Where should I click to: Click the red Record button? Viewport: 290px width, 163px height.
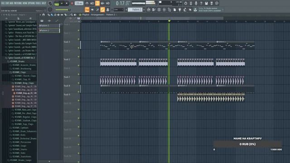coord(72,3)
